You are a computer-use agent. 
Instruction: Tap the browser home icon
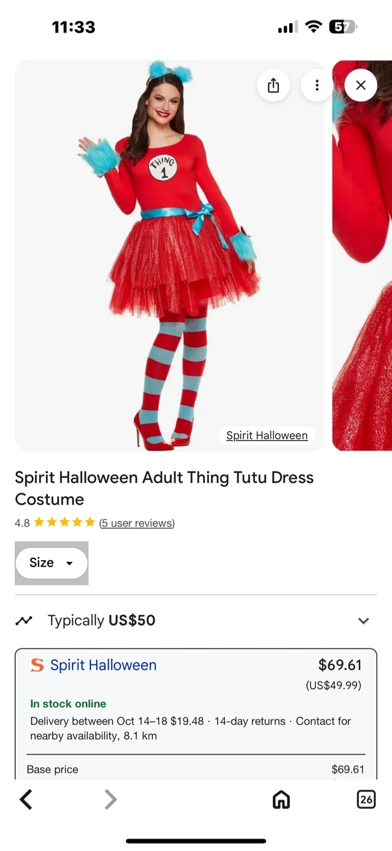(281, 800)
